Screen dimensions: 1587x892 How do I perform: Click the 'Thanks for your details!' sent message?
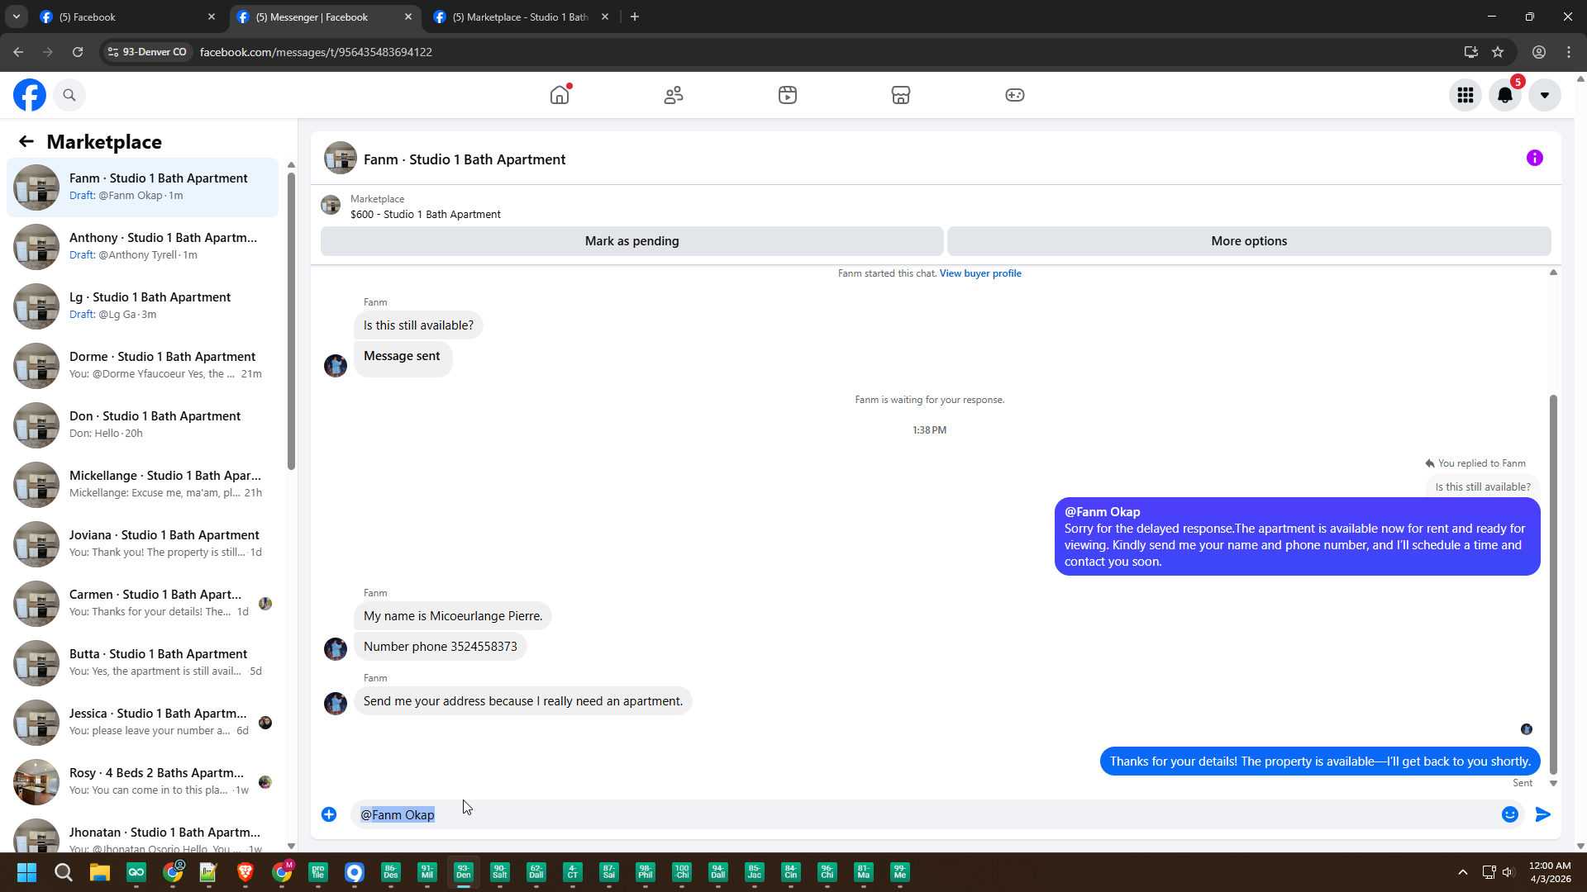[1320, 762]
